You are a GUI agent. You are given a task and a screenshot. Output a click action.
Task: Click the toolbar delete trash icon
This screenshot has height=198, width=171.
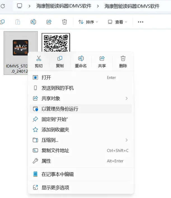click(x=64, y=22)
